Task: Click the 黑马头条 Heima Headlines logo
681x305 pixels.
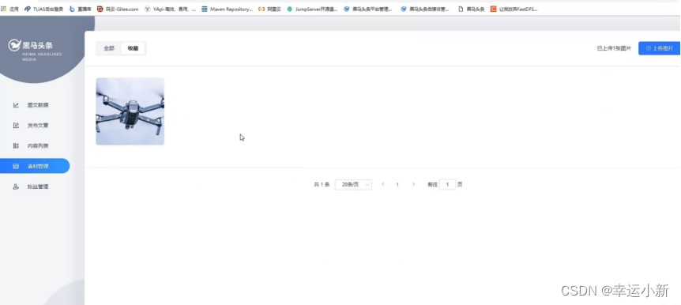Action: [x=36, y=49]
